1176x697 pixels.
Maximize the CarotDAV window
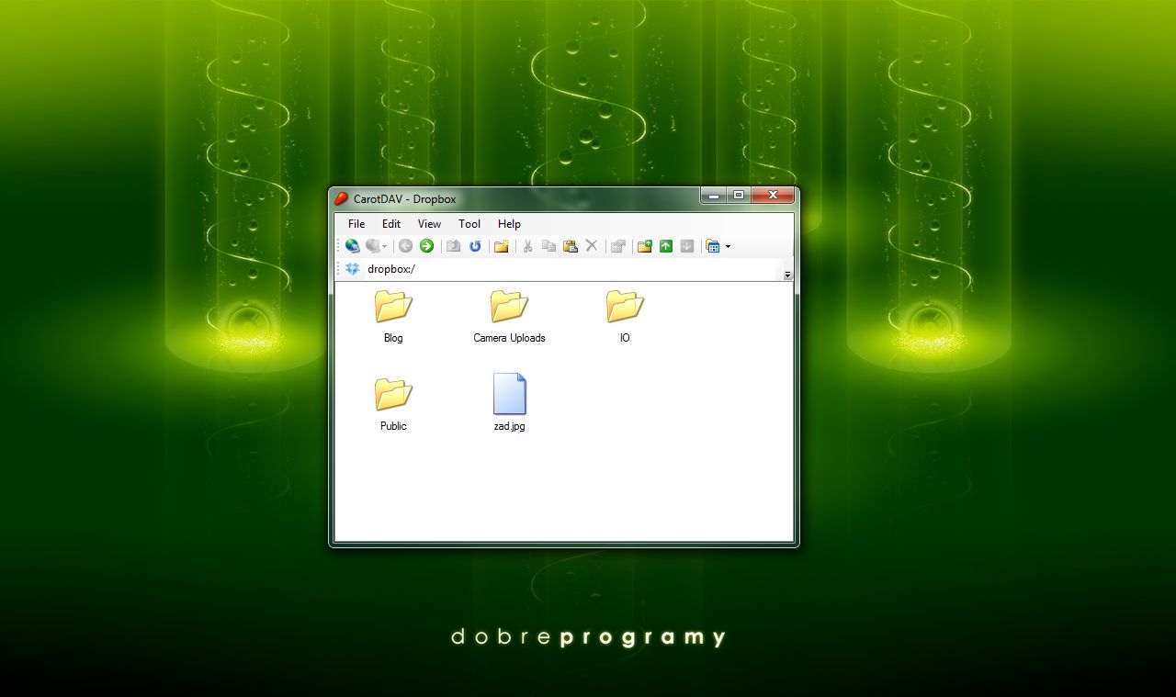click(x=738, y=195)
